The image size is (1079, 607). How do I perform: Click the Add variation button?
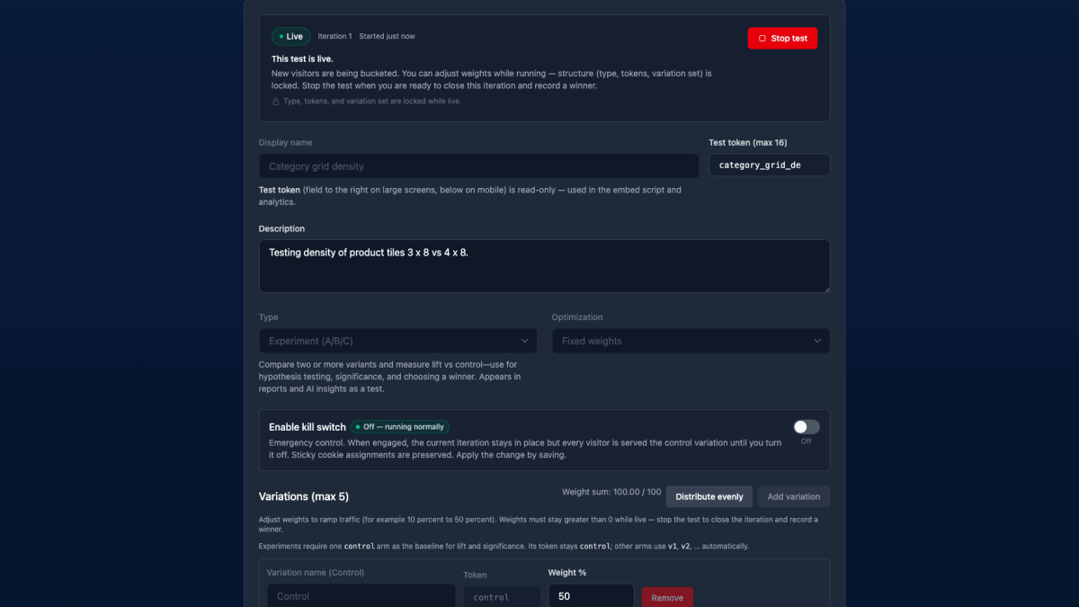click(793, 496)
